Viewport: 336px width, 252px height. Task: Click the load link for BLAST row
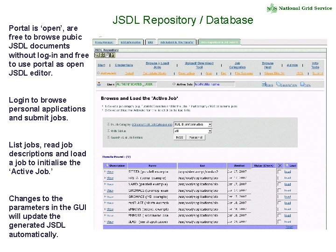287,222
